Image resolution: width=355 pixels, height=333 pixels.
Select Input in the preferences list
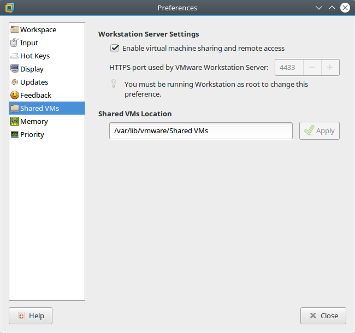(47, 43)
